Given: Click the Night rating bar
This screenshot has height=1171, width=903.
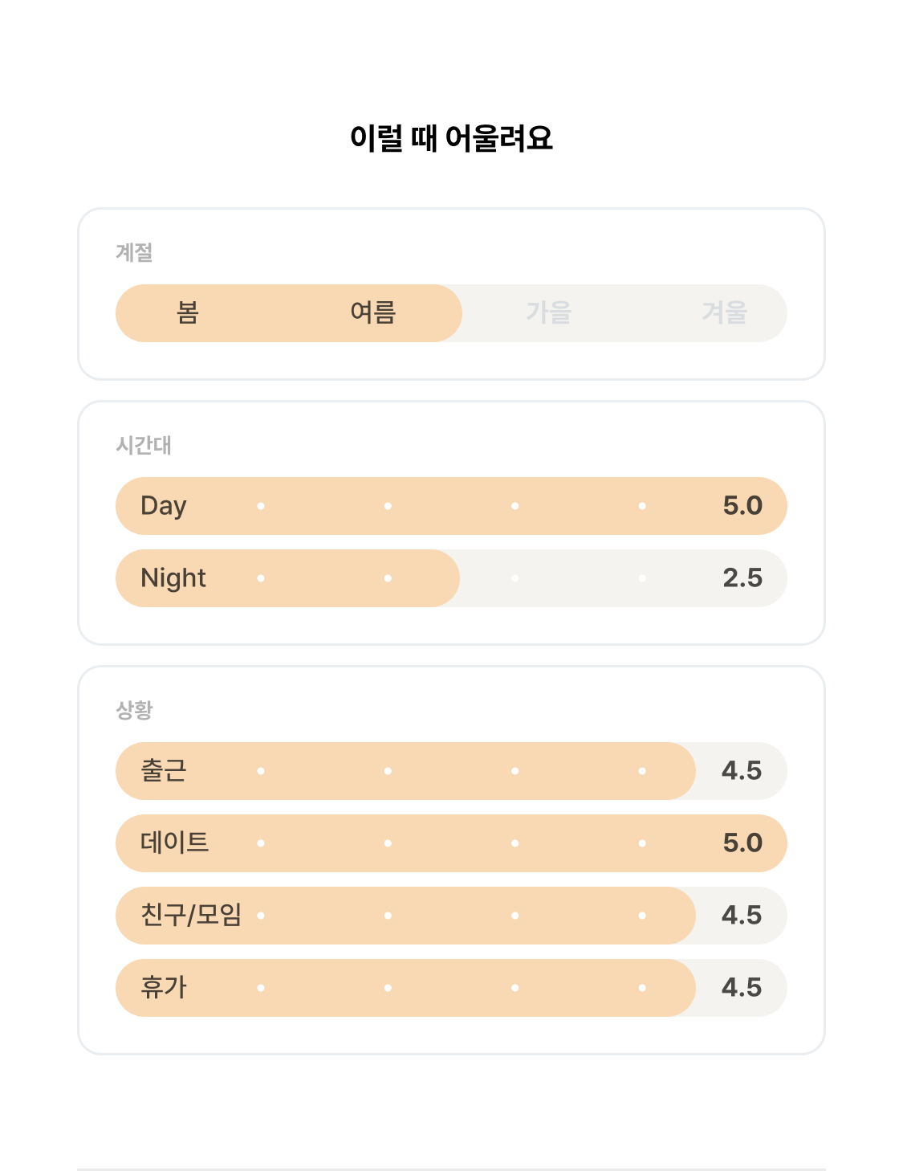Looking at the screenshot, I should 451,578.
